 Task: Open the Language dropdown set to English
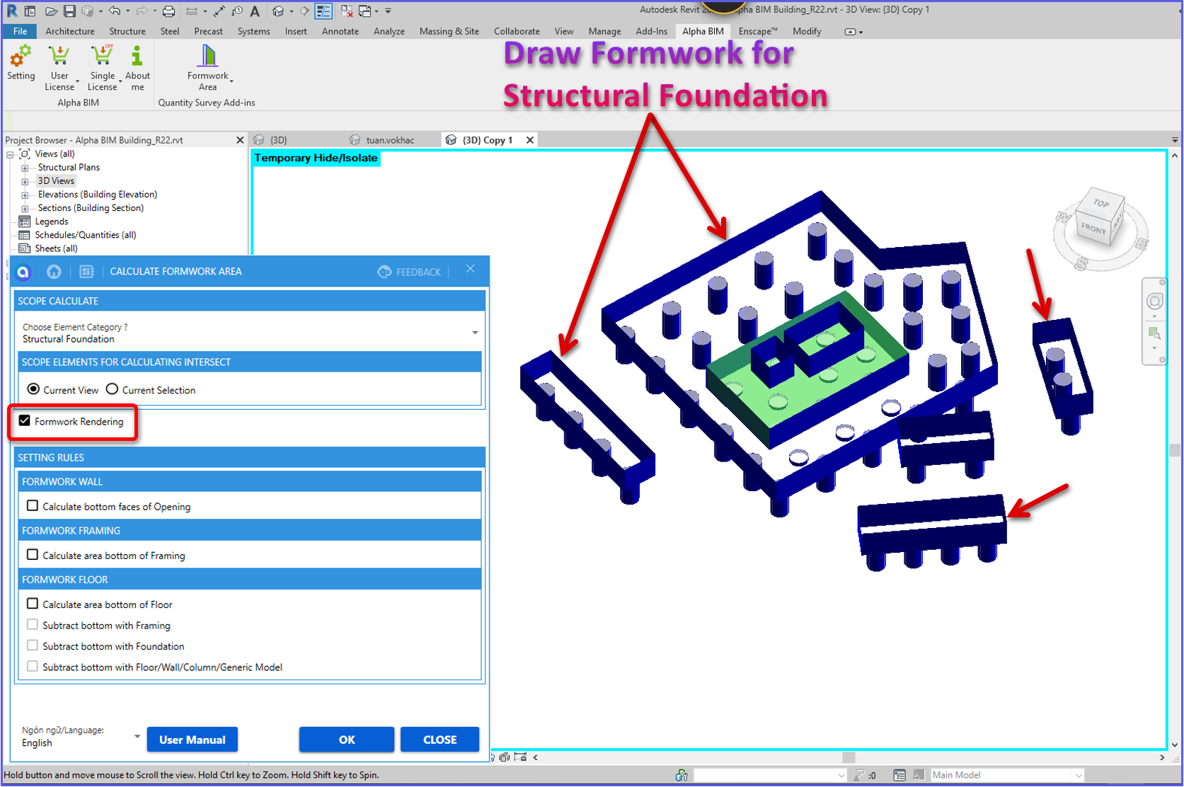81,737
